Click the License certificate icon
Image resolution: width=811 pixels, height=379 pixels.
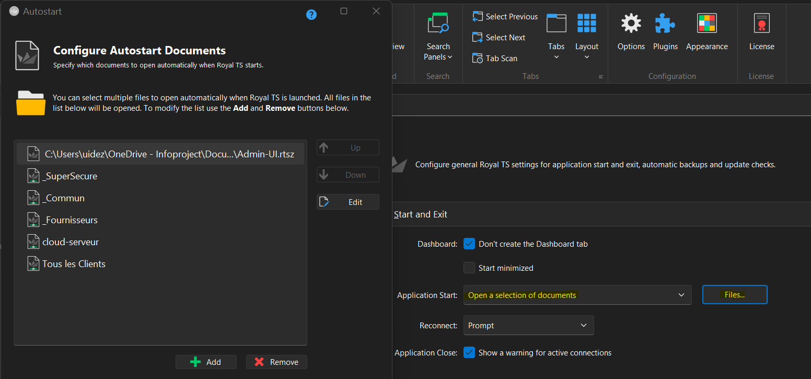tap(761, 24)
